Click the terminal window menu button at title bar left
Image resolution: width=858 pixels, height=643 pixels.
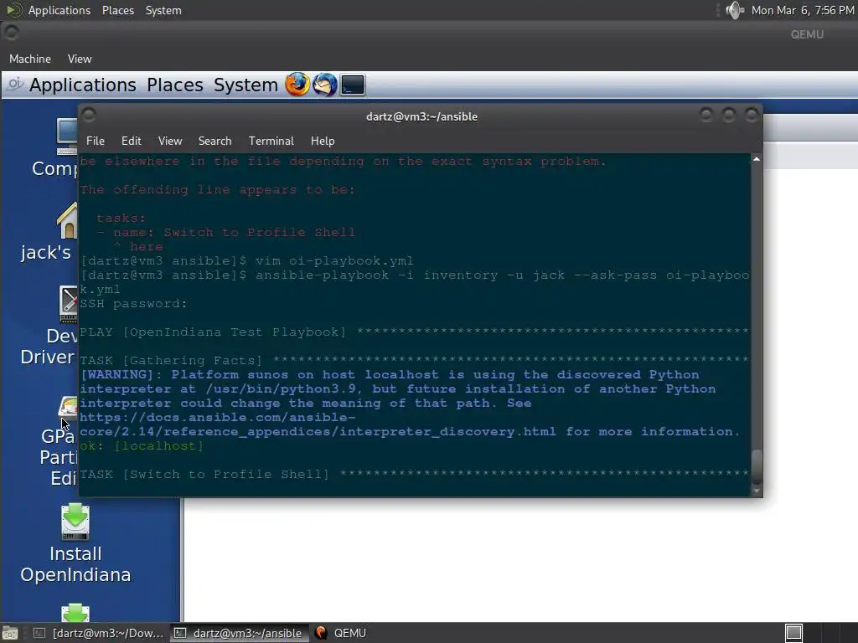click(x=89, y=115)
